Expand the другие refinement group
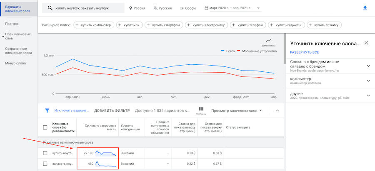 tap(368, 95)
